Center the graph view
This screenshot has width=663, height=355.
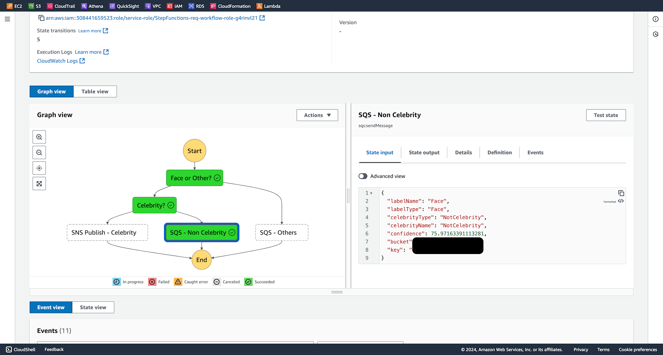[x=39, y=168]
